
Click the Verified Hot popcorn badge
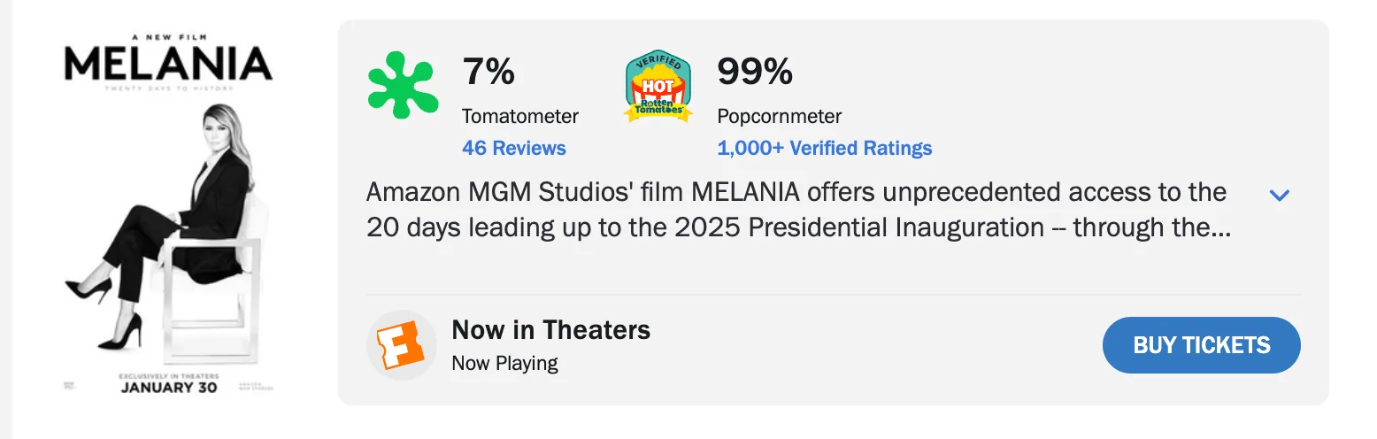(658, 87)
